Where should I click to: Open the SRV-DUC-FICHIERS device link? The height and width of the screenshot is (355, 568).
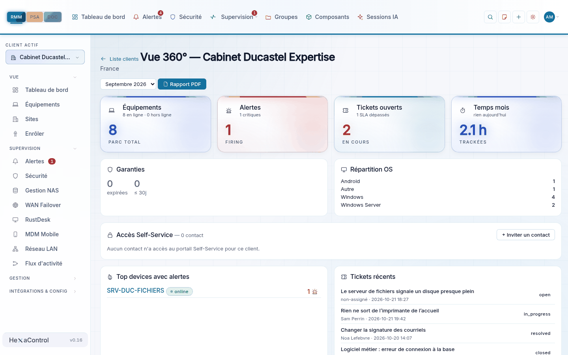point(135,290)
